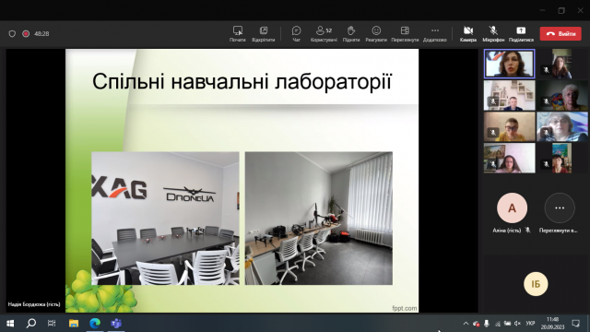The height and width of the screenshot is (332, 590).
Task: Open the Додатково more actions menu
Action: point(435,33)
